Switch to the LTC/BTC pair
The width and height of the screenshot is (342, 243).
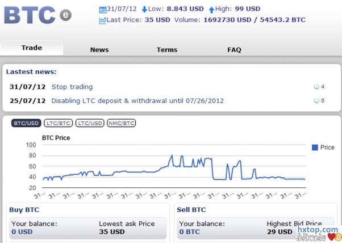(57, 123)
